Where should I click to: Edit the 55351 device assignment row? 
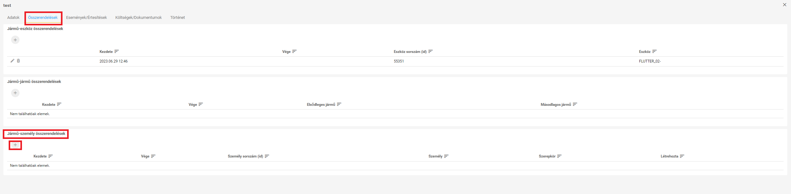click(12, 61)
